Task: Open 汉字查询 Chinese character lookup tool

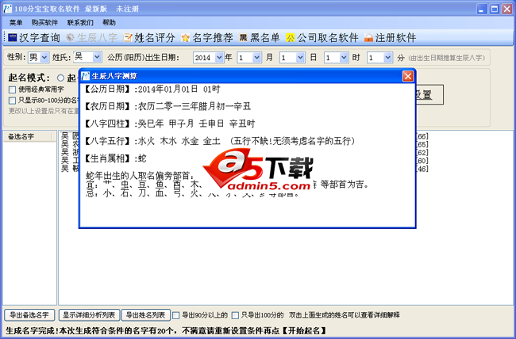Action: pyautogui.click(x=34, y=37)
